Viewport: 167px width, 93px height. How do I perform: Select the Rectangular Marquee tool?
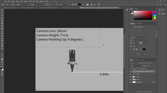tap(2, 13)
